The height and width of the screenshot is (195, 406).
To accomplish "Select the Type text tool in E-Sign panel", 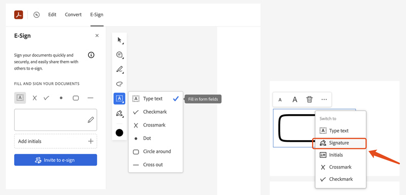I will pos(20,98).
